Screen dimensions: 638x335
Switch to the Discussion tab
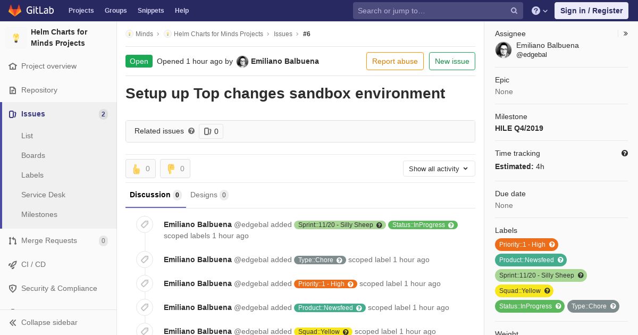point(156,195)
